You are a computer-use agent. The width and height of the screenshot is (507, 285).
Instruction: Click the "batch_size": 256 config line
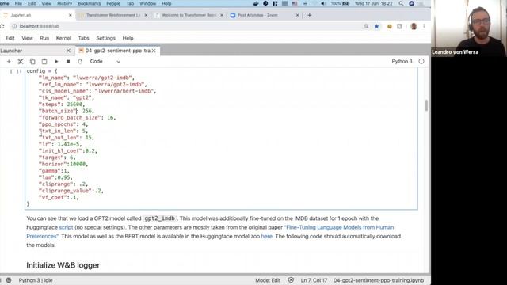67,111
